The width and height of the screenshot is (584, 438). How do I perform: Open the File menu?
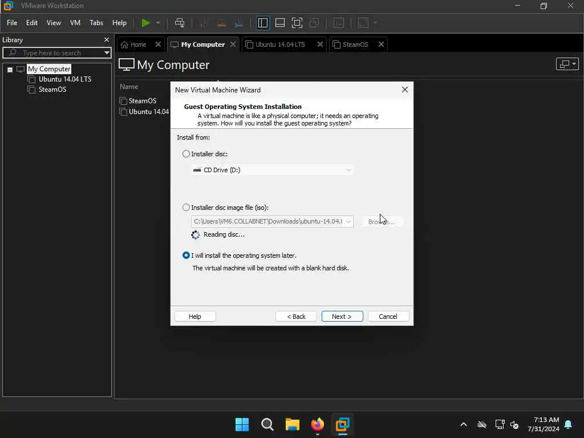pos(12,23)
